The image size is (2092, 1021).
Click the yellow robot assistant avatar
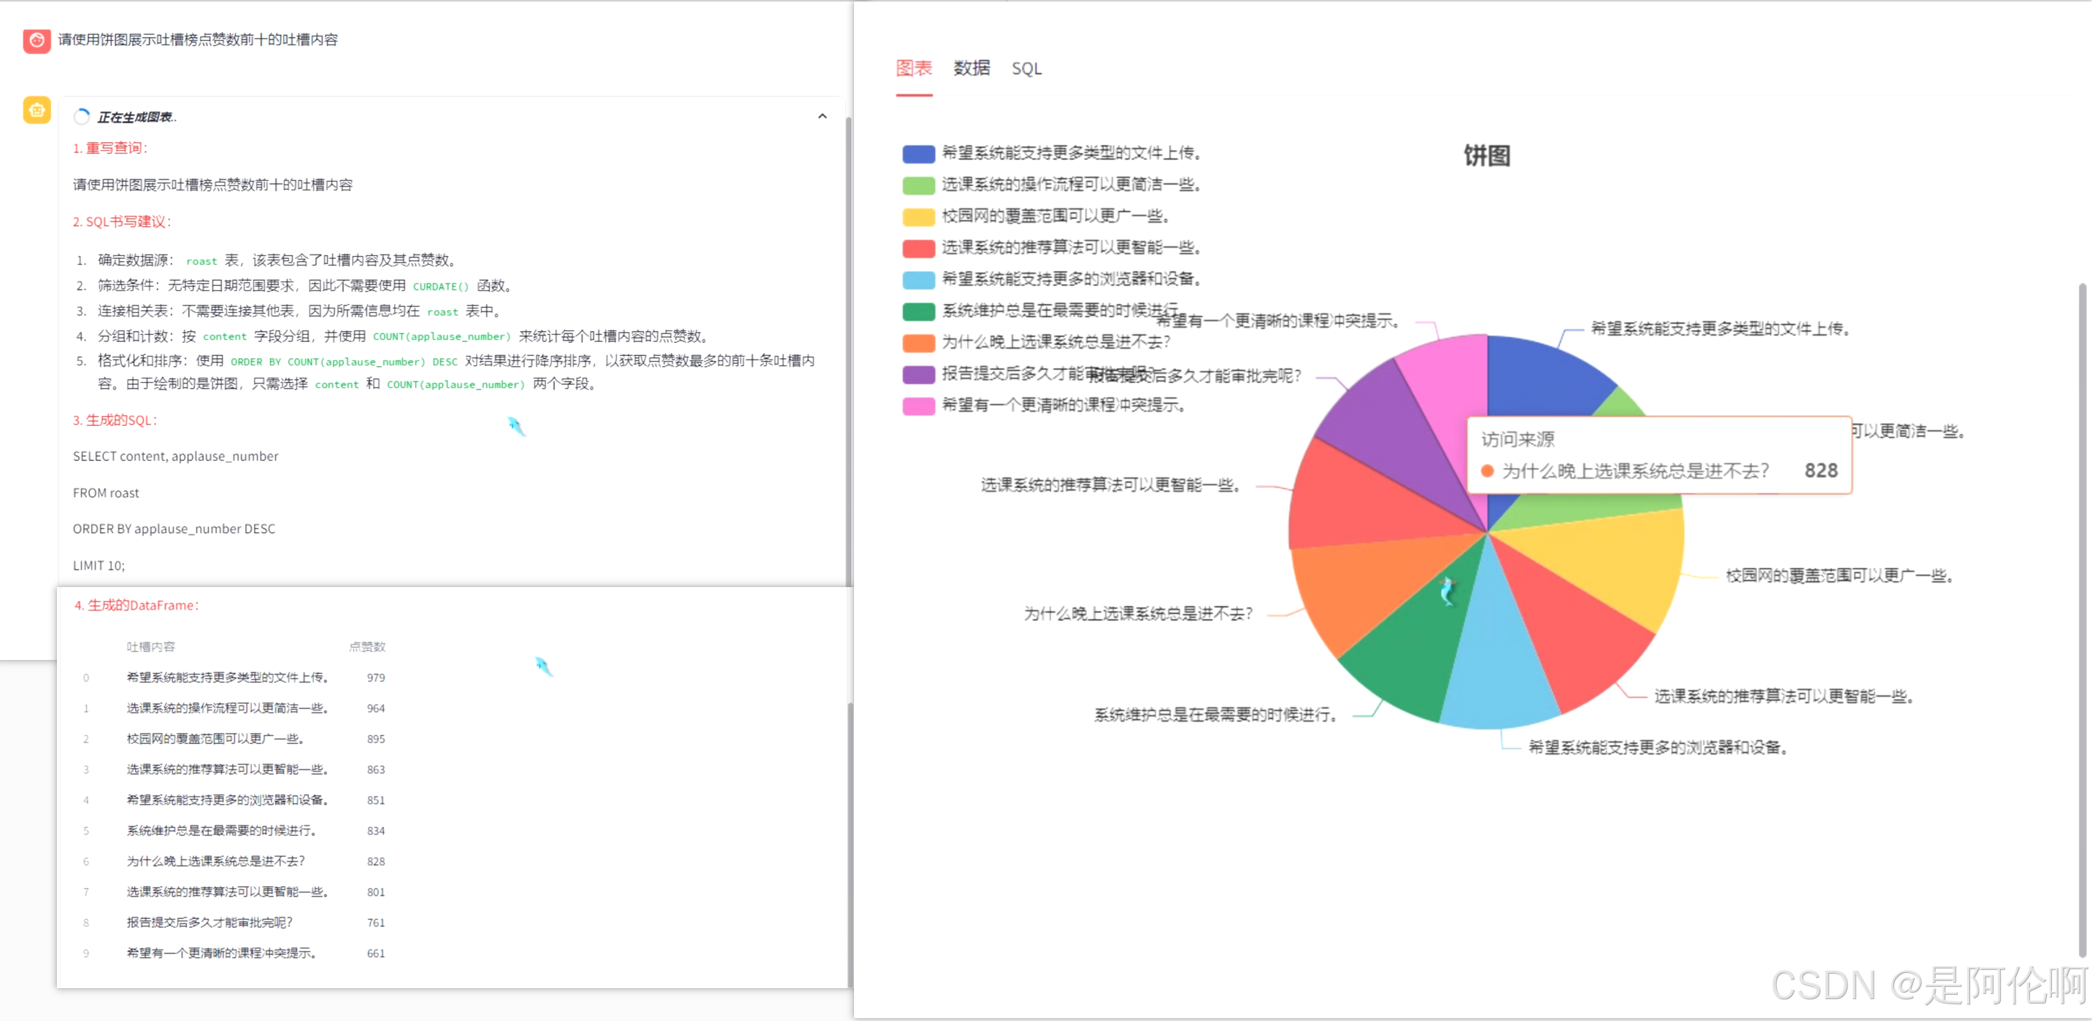click(36, 109)
